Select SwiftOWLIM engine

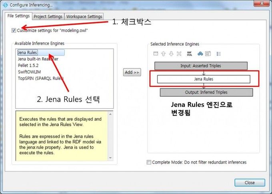29,72
